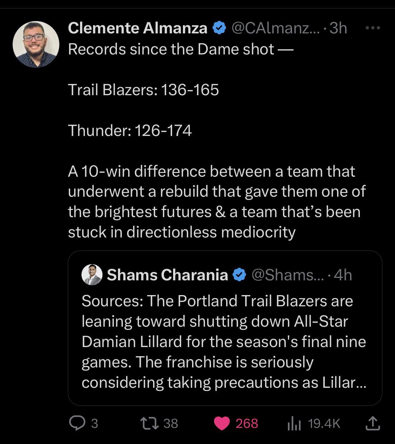Image resolution: width=395 pixels, height=444 pixels.
Task: Open Clemente Almanza's profile picture
Action: [36, 44]
